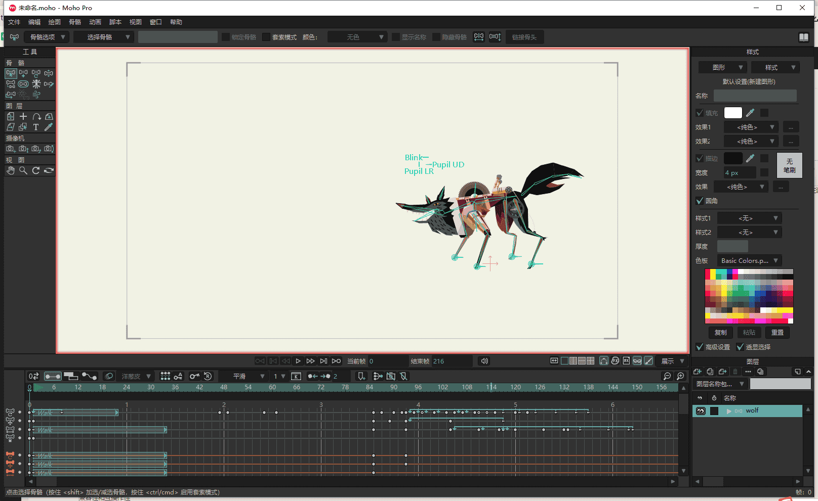The image size is (818, 501).
Task: Open the 脚本 menu
Action: [x=115, y=22]
